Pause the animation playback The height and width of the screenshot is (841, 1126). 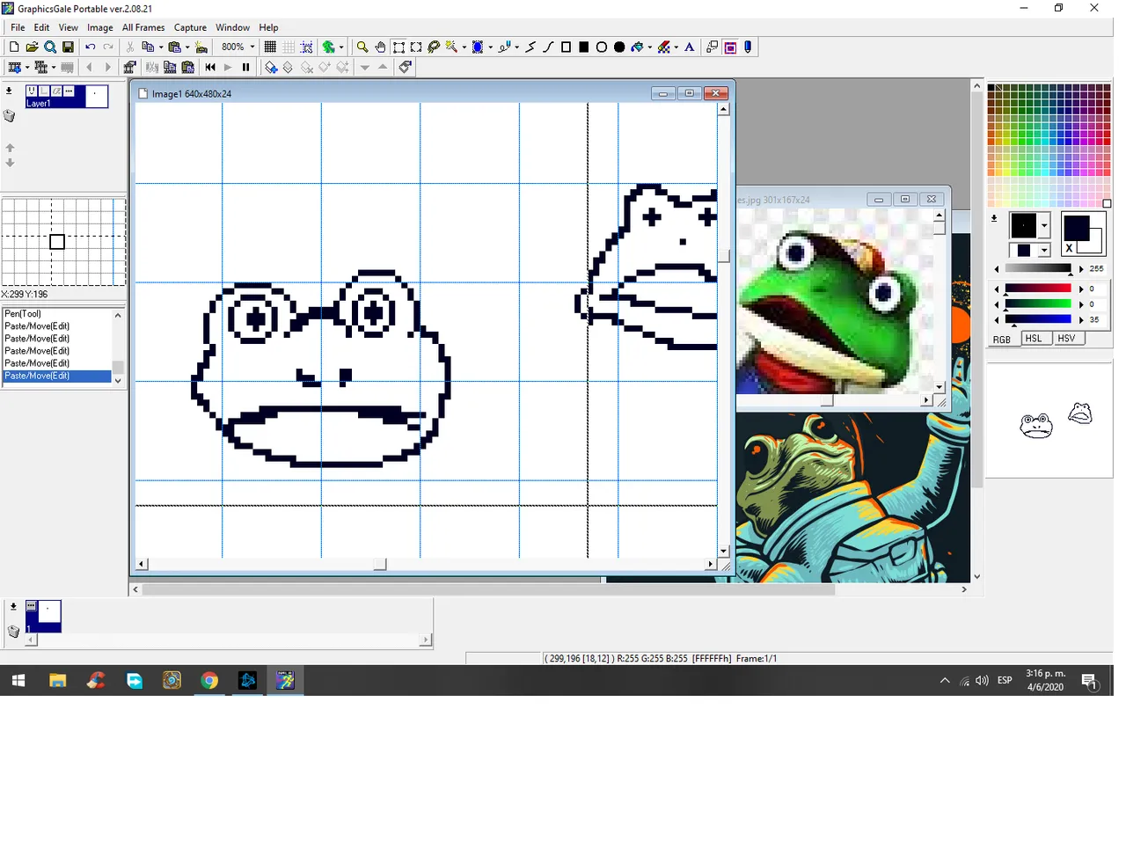pyautogui.click(x=245, y=68)
